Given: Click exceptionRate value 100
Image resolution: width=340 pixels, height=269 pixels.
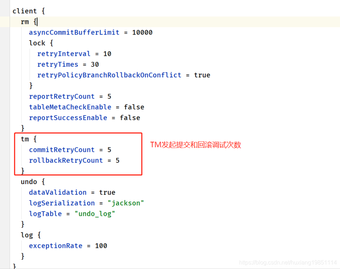Looking at the screenshot, I should point(101,245).
